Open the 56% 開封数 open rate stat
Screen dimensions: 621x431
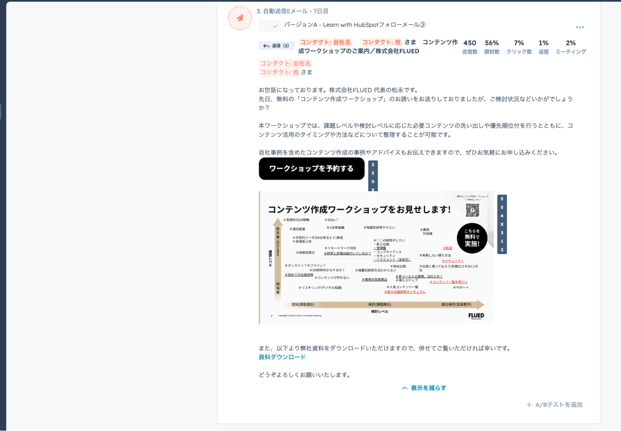click(x=491, y=47)
